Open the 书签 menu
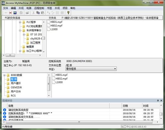The width and height of the screenshot is (165, 130). coord(49,8)
